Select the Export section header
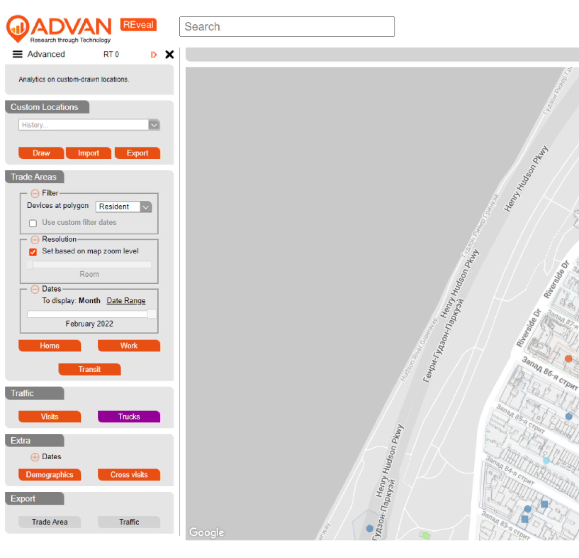The height and width of the screenshot is (558, 579). coord(35,499)
